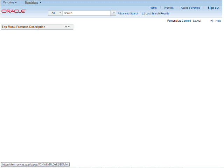Open the Favorites dropdown menu
Viewport: 224px width, 168px height.
(x=10, y=2)
